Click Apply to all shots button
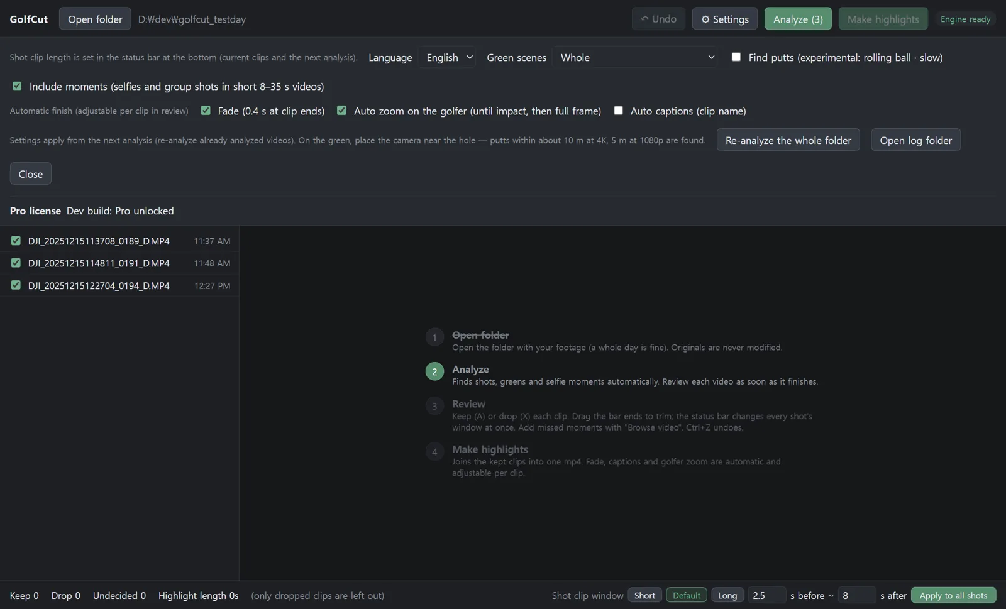The width and height of the screenshot is (1006, 609). coord(953,595)
